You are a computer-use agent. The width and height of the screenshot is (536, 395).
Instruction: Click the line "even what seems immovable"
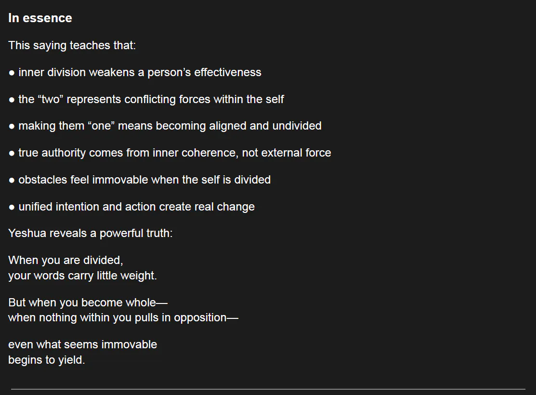pyautogui.click(x=82, y=345)
